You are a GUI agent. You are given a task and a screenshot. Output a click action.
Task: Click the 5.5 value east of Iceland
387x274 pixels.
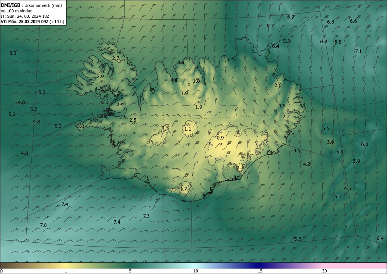(326, 128)
